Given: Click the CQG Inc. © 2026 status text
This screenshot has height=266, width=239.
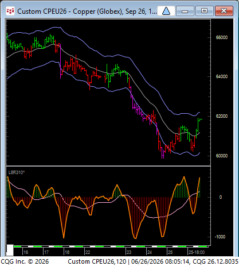Looking at the screenshot, I should coord(25,261).
